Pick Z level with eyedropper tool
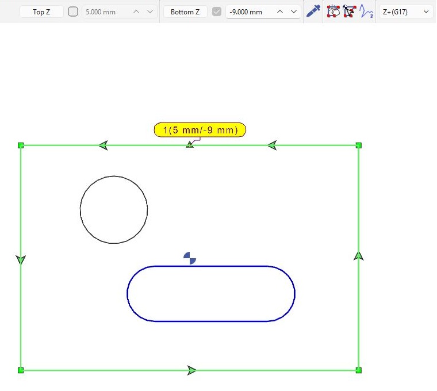 click(x=313, y=11)
